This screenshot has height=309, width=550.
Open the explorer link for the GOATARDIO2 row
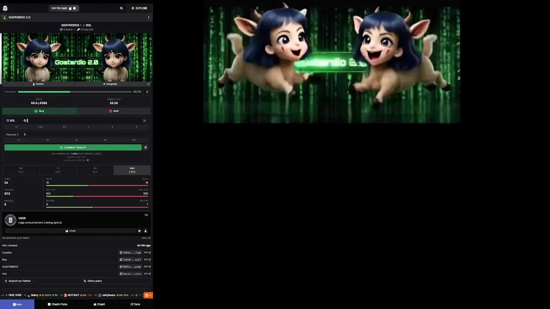147,267
